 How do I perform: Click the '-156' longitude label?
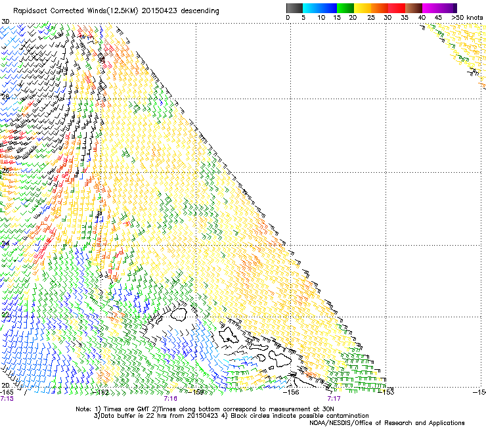(291, 392)
